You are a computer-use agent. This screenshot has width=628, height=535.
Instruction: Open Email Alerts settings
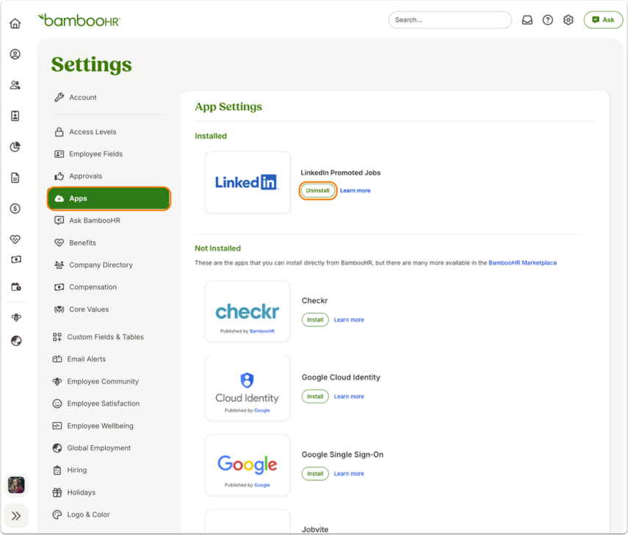(79, 359)
